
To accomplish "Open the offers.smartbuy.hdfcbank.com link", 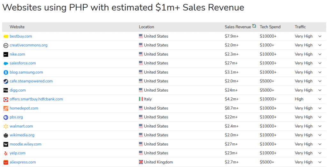I will pos(36,99).
